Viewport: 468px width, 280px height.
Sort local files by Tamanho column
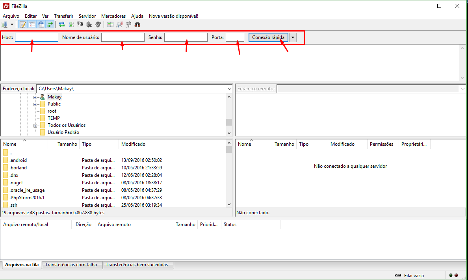click(67, 144)
